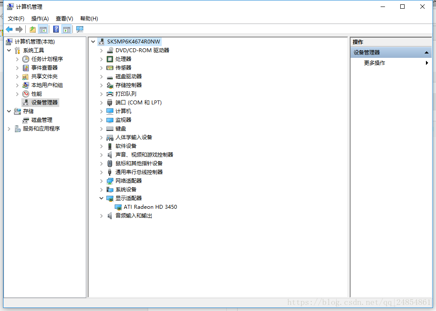The height and width of the screenshot is (311, 436).
Task: Expand the 本地用户和组 node arrow
Action: (17, 85)
